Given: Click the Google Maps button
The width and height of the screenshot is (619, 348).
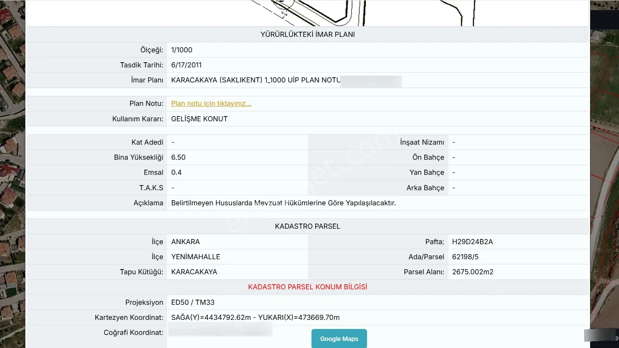Looking at the screenshot, I should (x=339, y=338).
